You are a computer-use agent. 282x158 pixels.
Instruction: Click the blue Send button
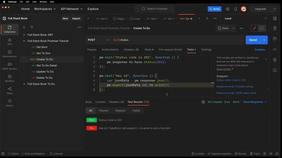253,40
